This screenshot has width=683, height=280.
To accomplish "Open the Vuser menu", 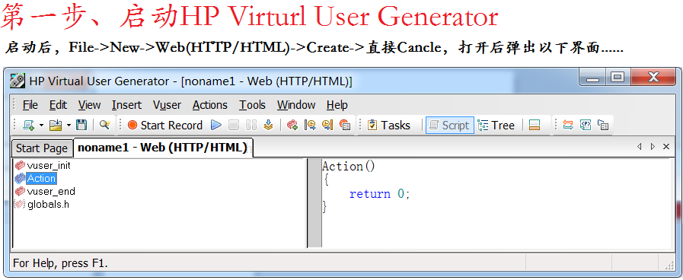I will 168,105.
